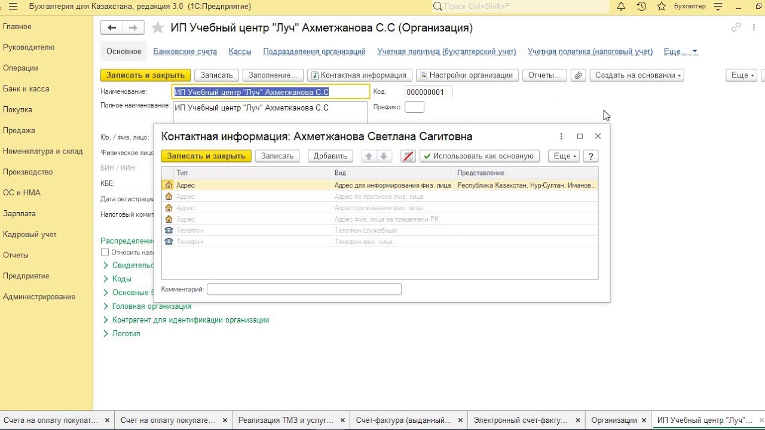The height and width of the screenshot is (430, 765).
Task: Move contact row down arrow
Action: click(x=384, y=156)
